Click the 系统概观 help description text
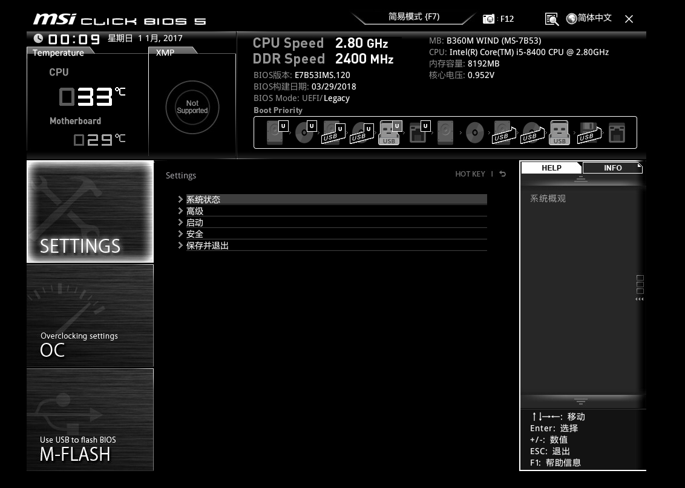685x488 pixels. [548, 198]
